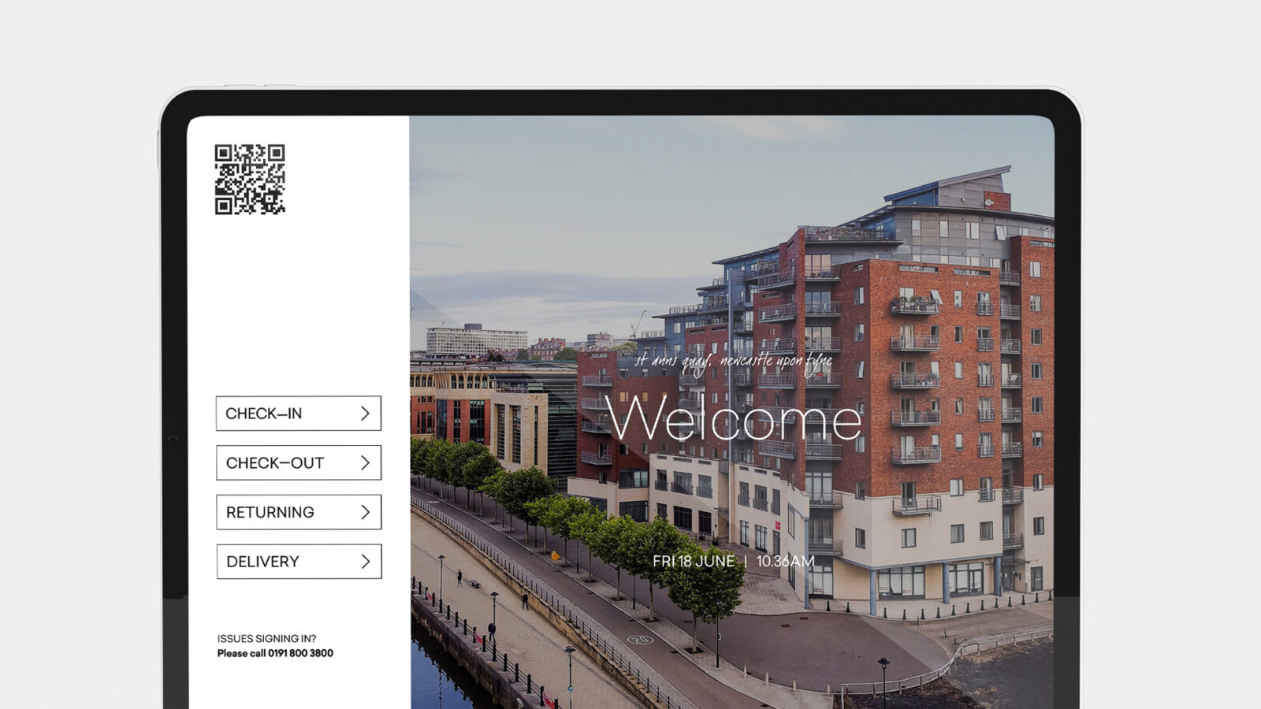Select the CHECK–OUT option
The width and height of the screenshot is (1261, 709).
299,463
